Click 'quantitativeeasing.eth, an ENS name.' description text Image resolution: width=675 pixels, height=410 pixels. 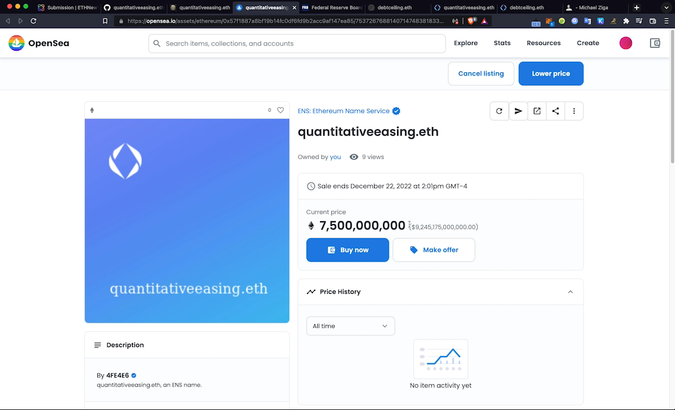tap(149, 385)
